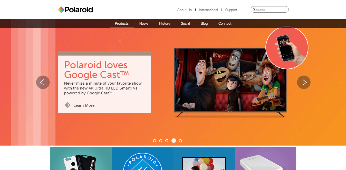
Task: Select the third carousel dot indicator
Action: tap(167, 141)
